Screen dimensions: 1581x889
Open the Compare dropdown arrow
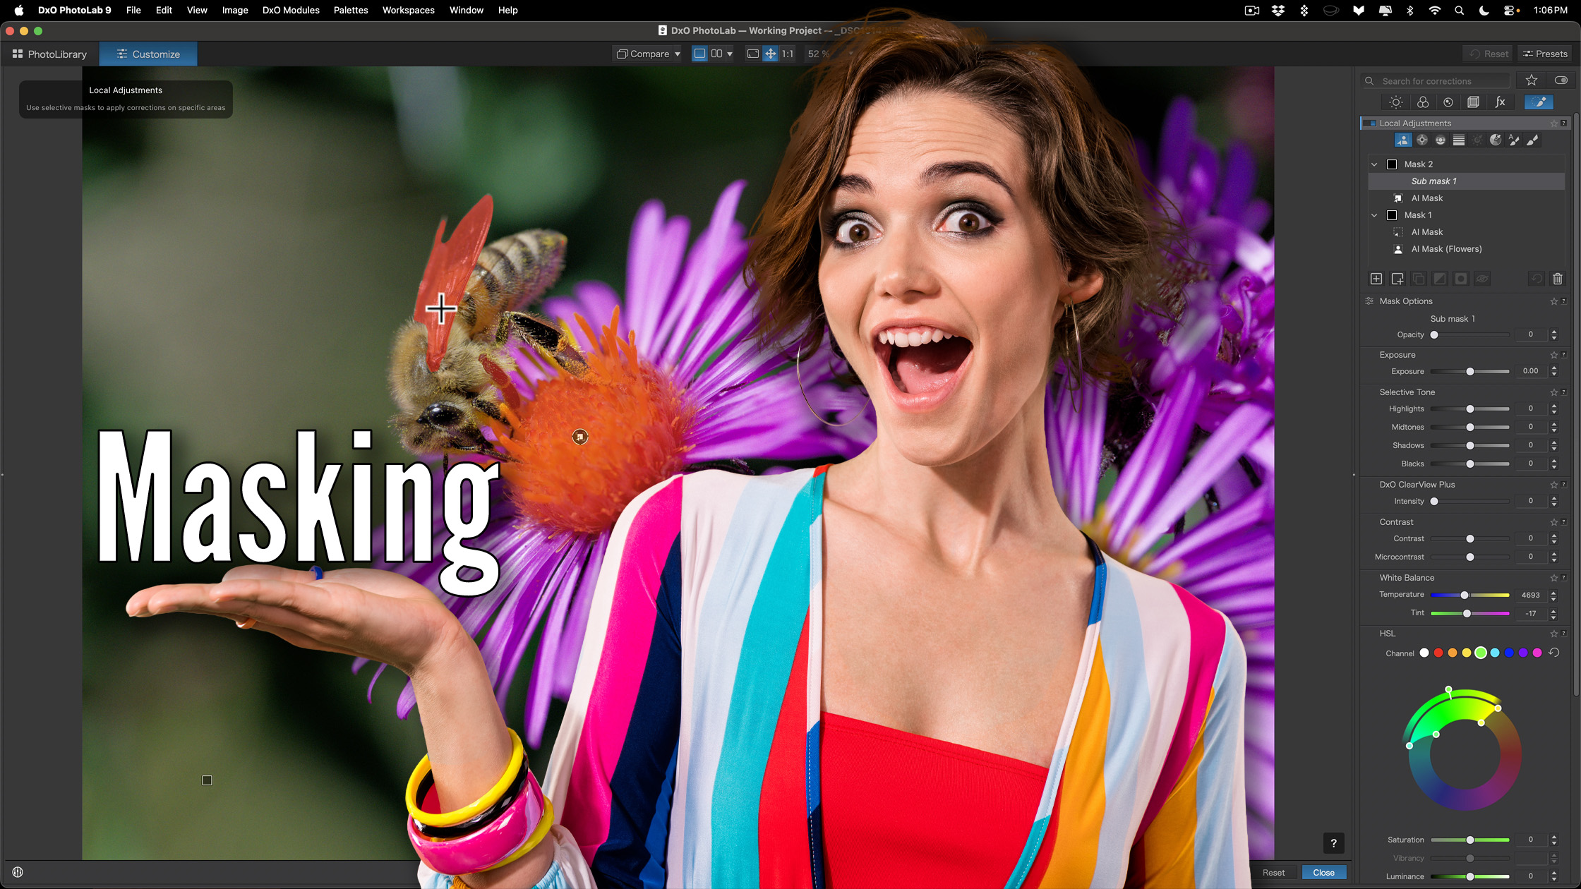click(x=677, y=54)
